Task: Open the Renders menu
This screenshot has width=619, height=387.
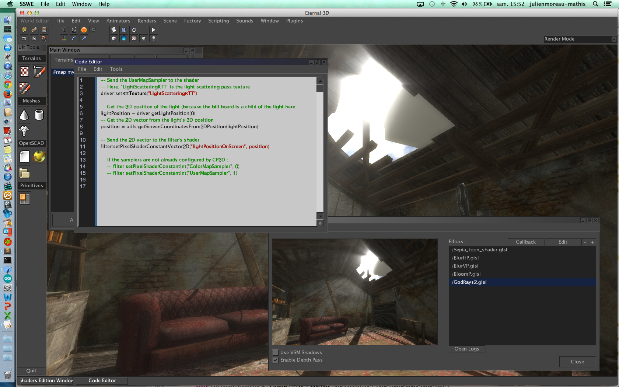Action: [x=147, y=21]
